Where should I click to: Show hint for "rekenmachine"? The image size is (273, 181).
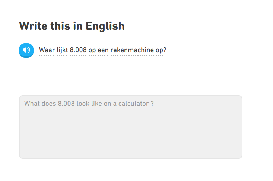click(132, 50)
